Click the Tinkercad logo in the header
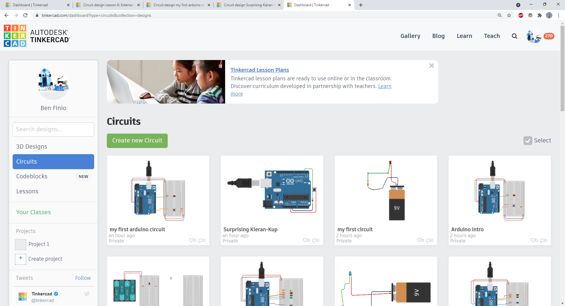 (x=15, y=36)
